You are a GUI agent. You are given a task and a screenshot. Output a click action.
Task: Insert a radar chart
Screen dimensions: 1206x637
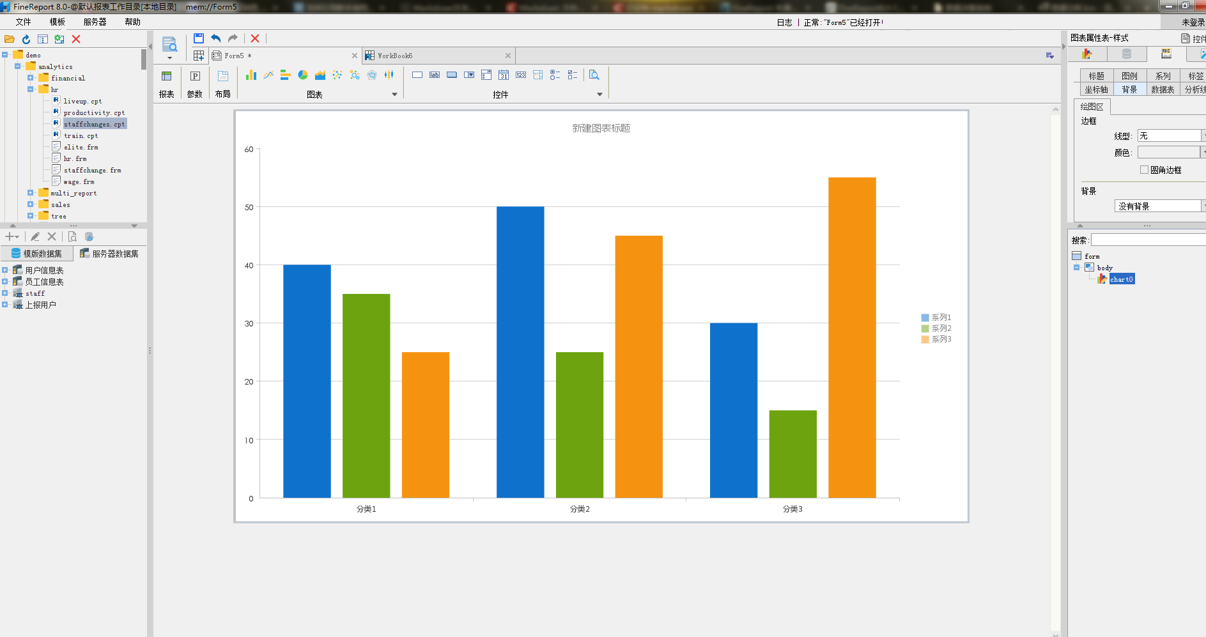point(372,75)
